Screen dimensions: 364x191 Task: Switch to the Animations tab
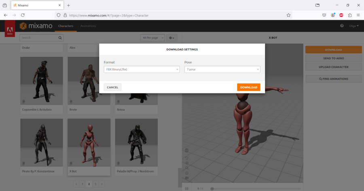88,26
